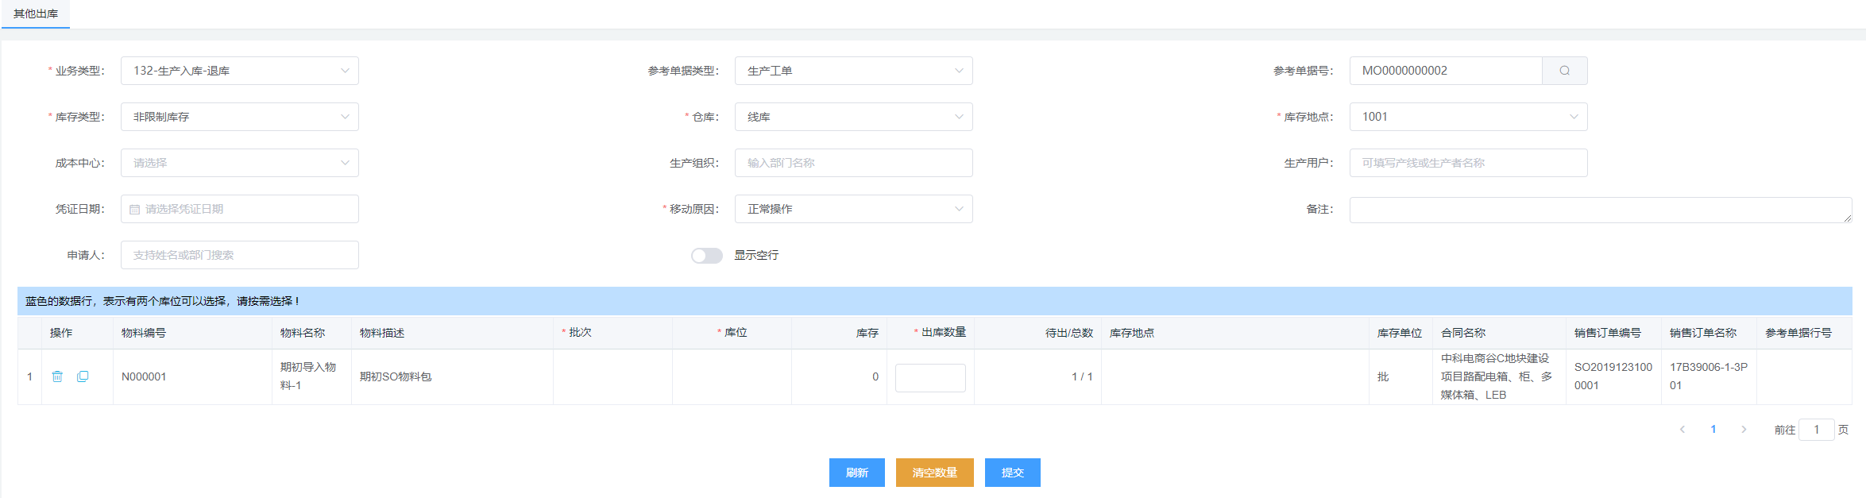Expand the 参考单据类型 dropdown

853,71
